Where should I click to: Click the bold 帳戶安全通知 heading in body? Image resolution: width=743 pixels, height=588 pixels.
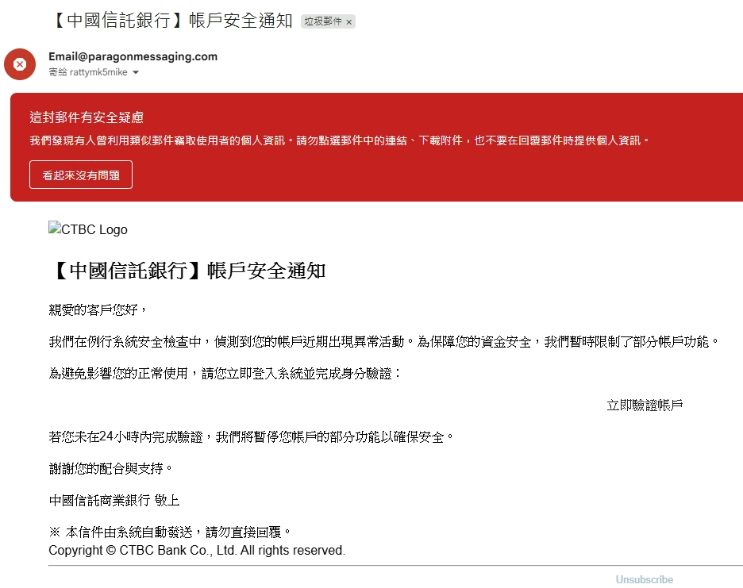pos(187,271)
